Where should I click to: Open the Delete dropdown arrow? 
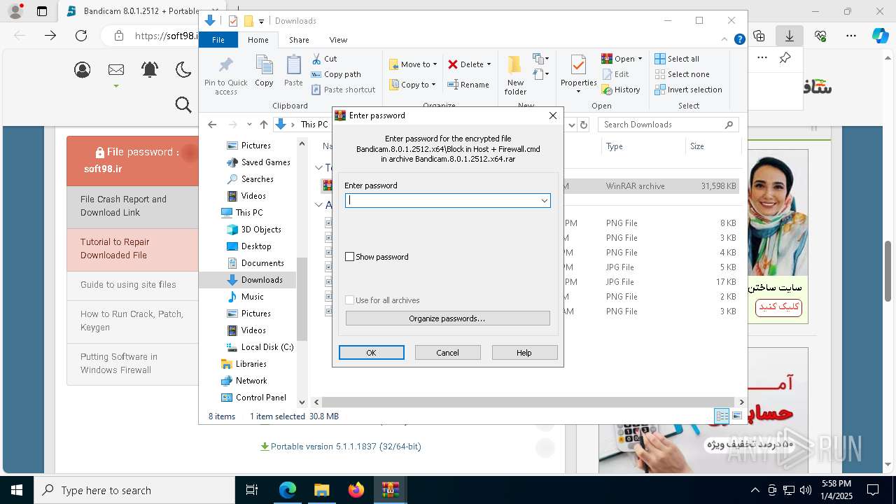coord(489,64)
